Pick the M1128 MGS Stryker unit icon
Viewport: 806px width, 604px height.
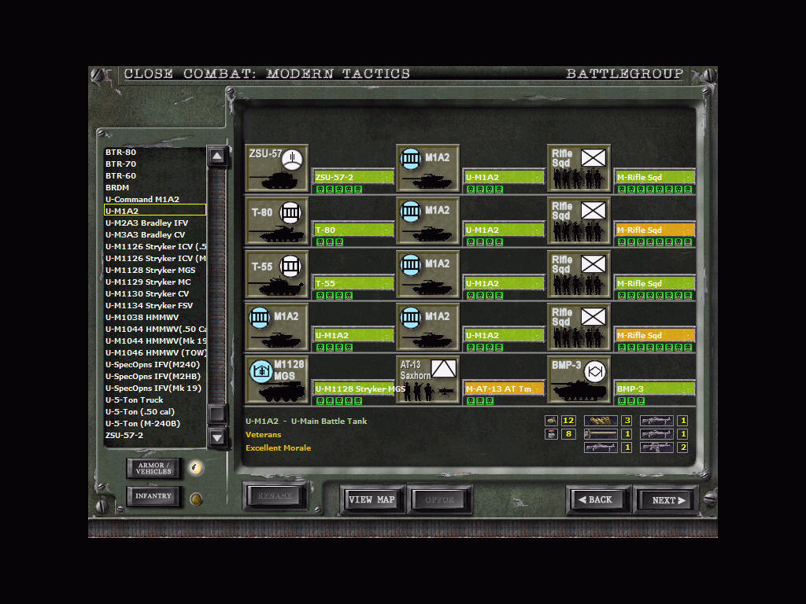coord(275,380)
